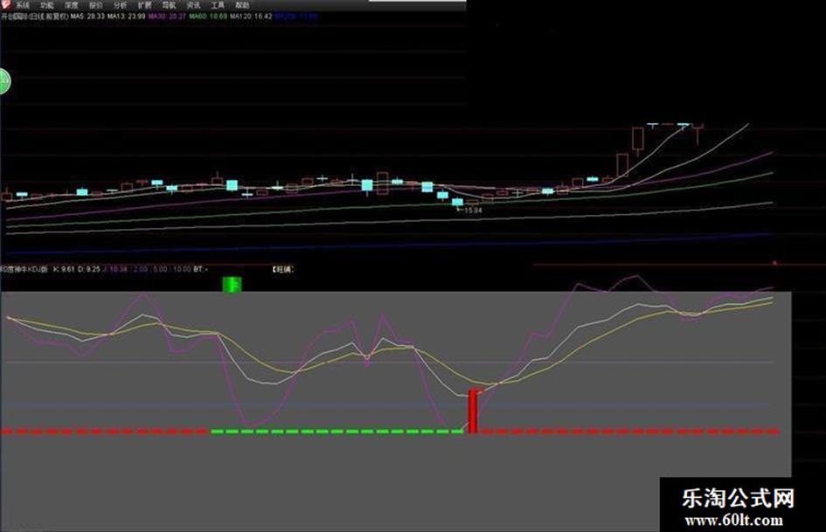826x532 pixels.
Task: Click the red vertical signal bar in KDJ panel
Action: pyautogui.click(x=473, y=411)
